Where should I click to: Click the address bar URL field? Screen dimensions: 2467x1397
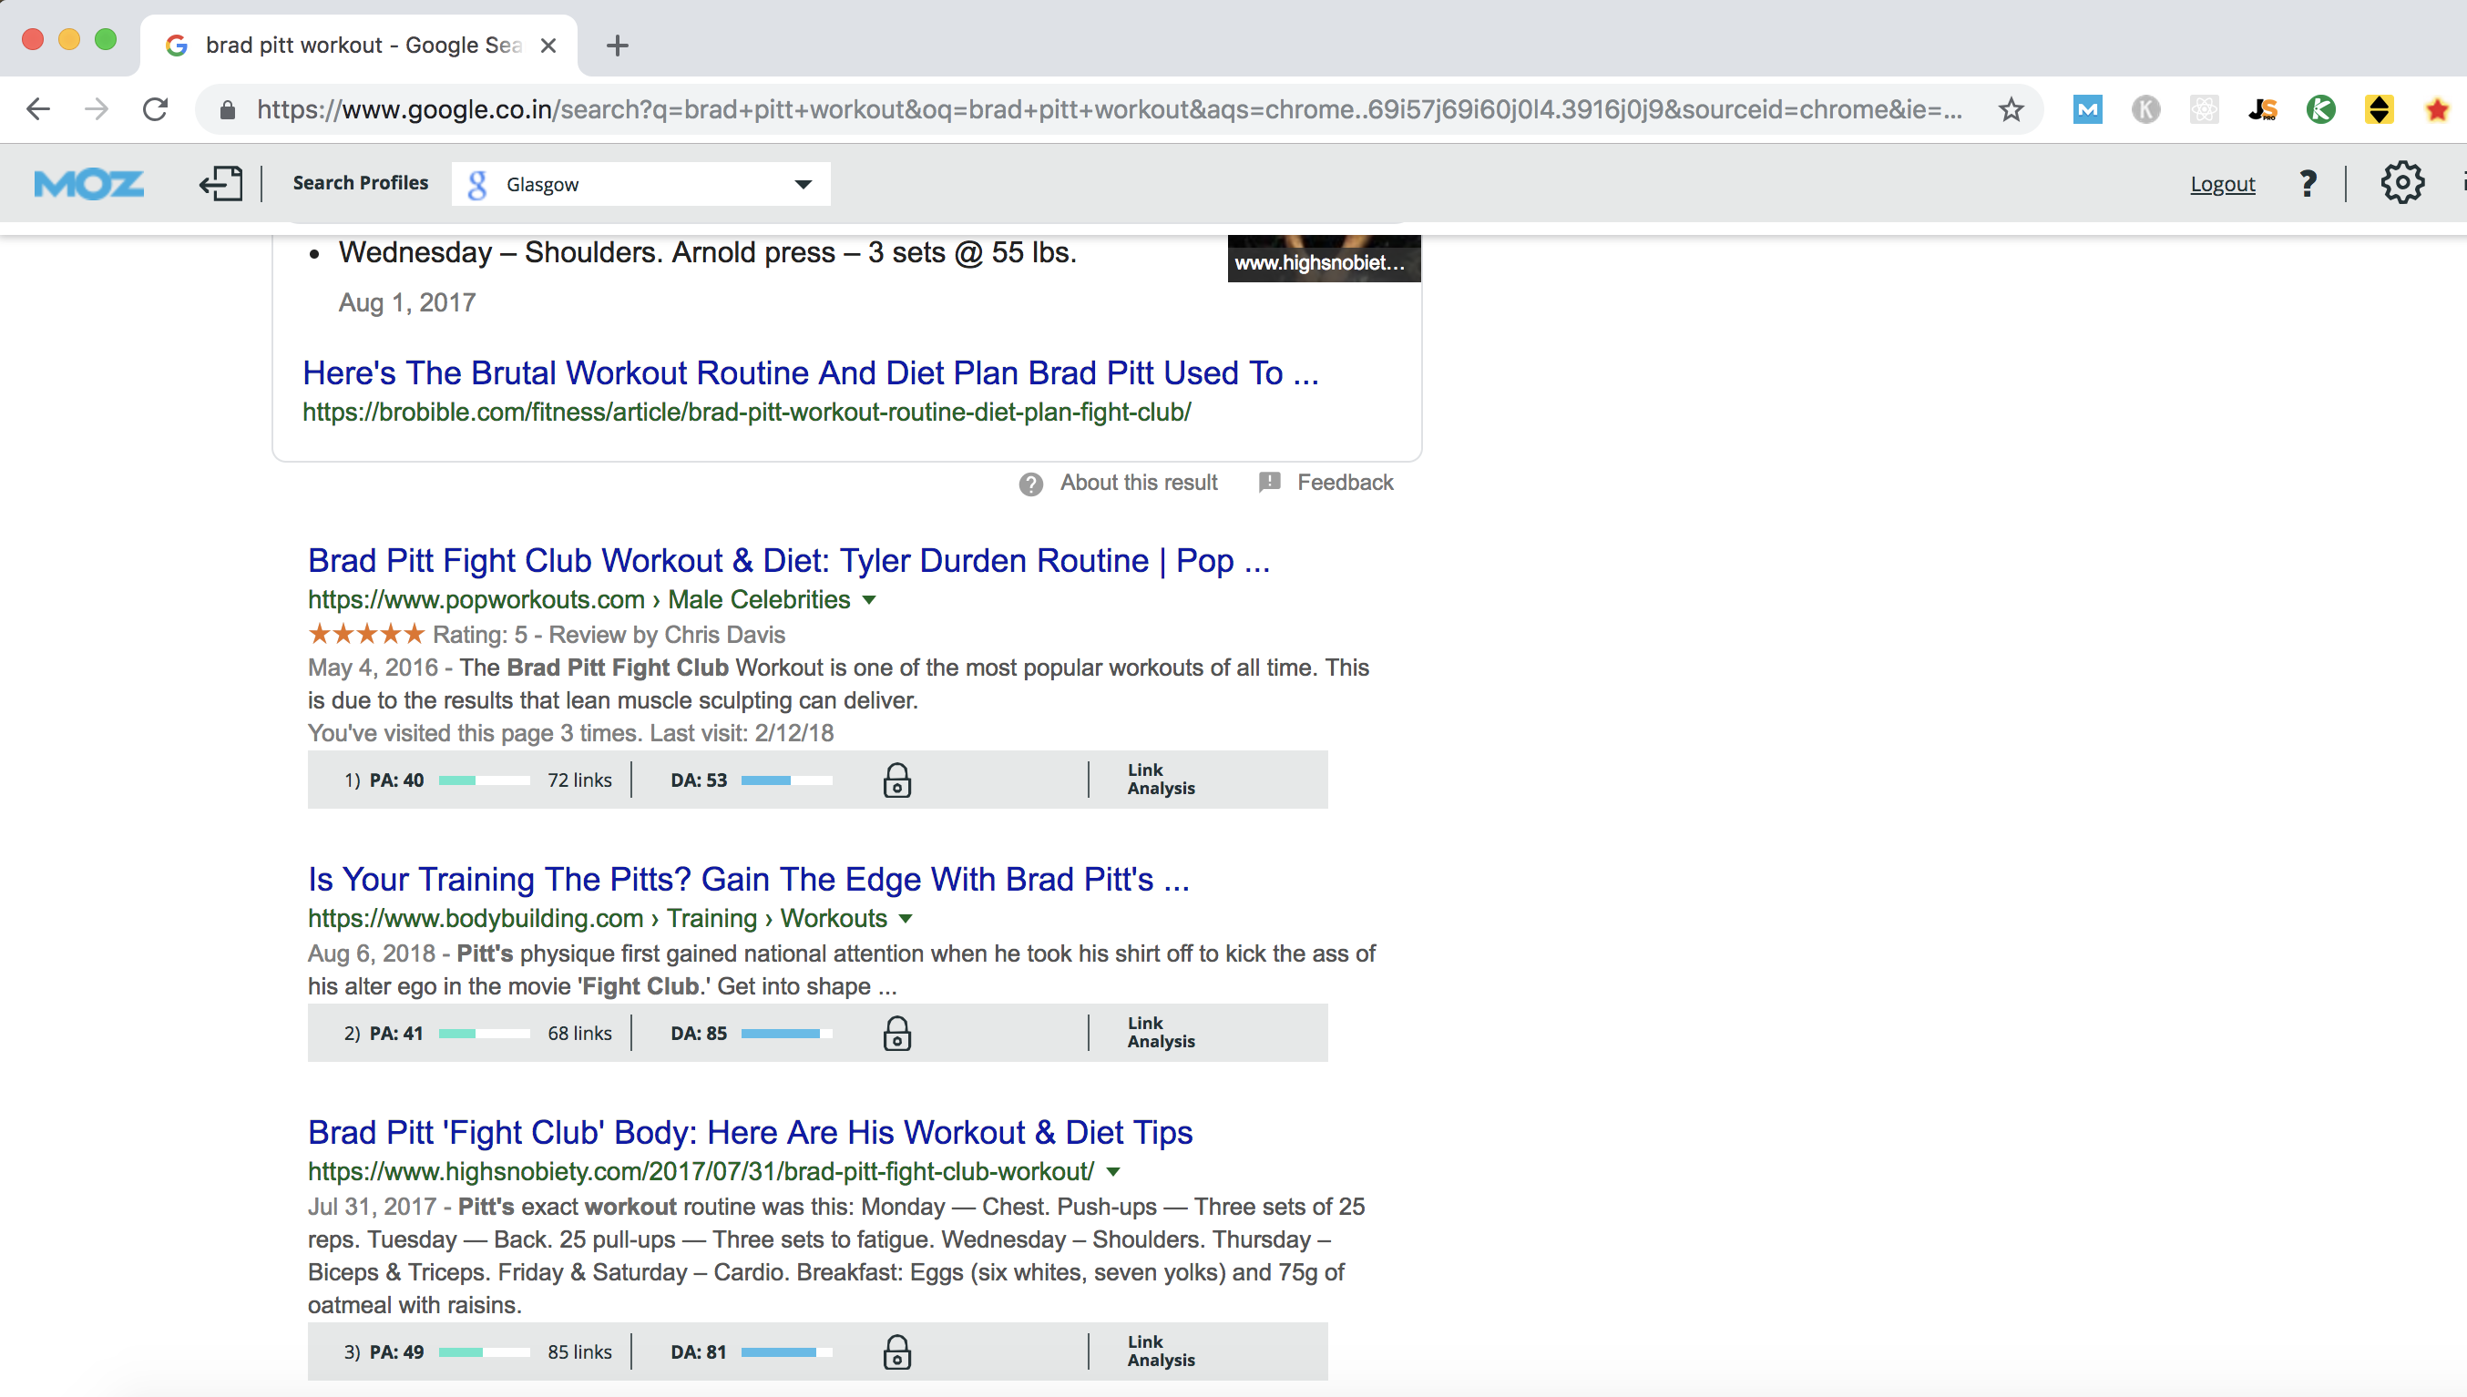(1109, 109)
